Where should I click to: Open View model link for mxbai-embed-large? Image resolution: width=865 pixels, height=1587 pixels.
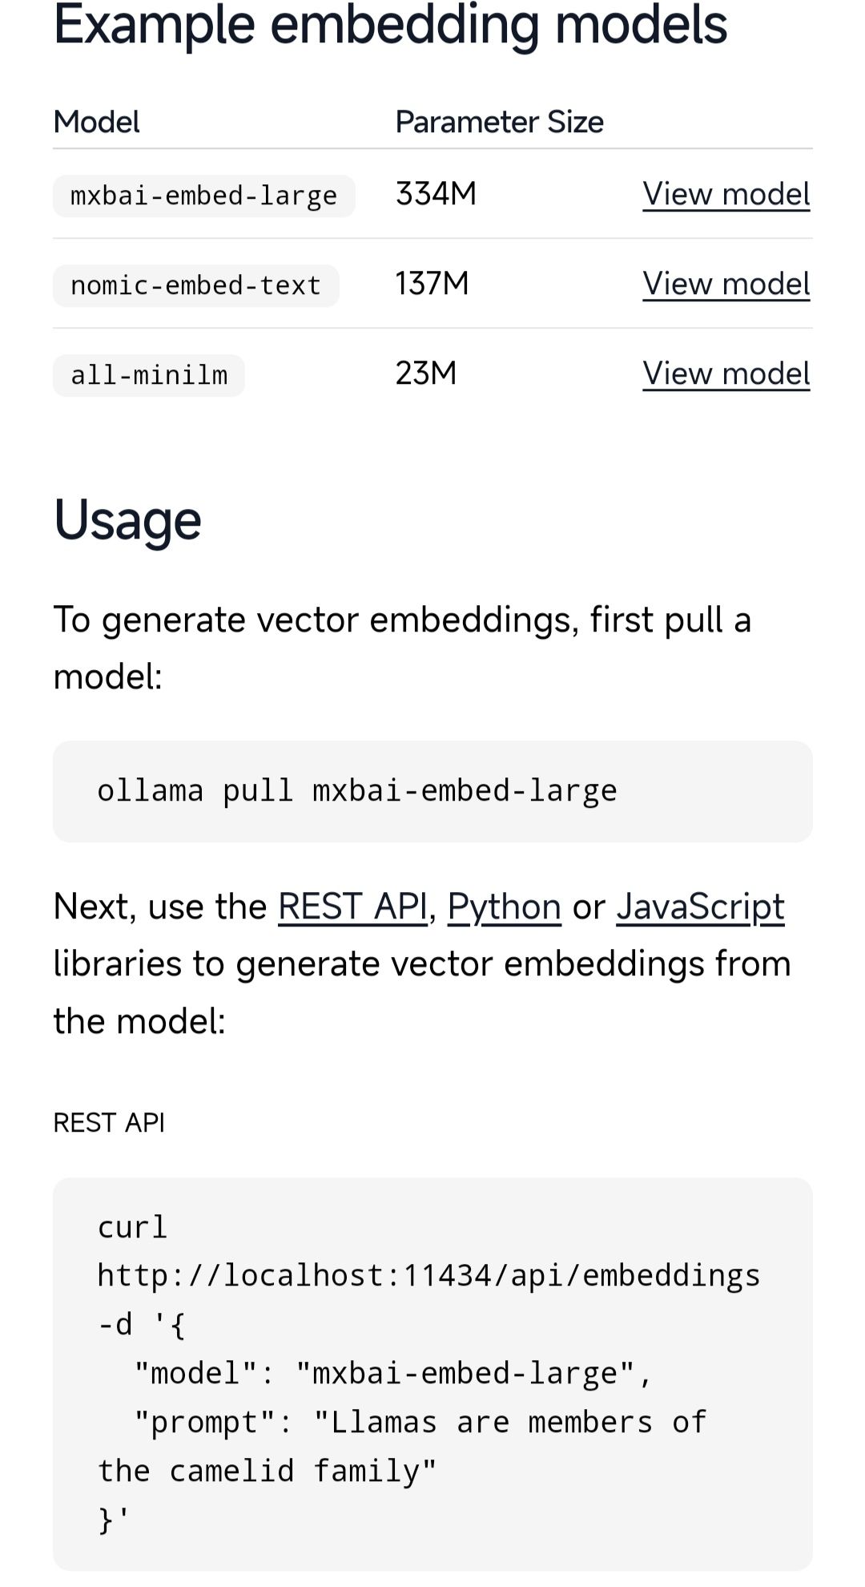click(726, 195)
